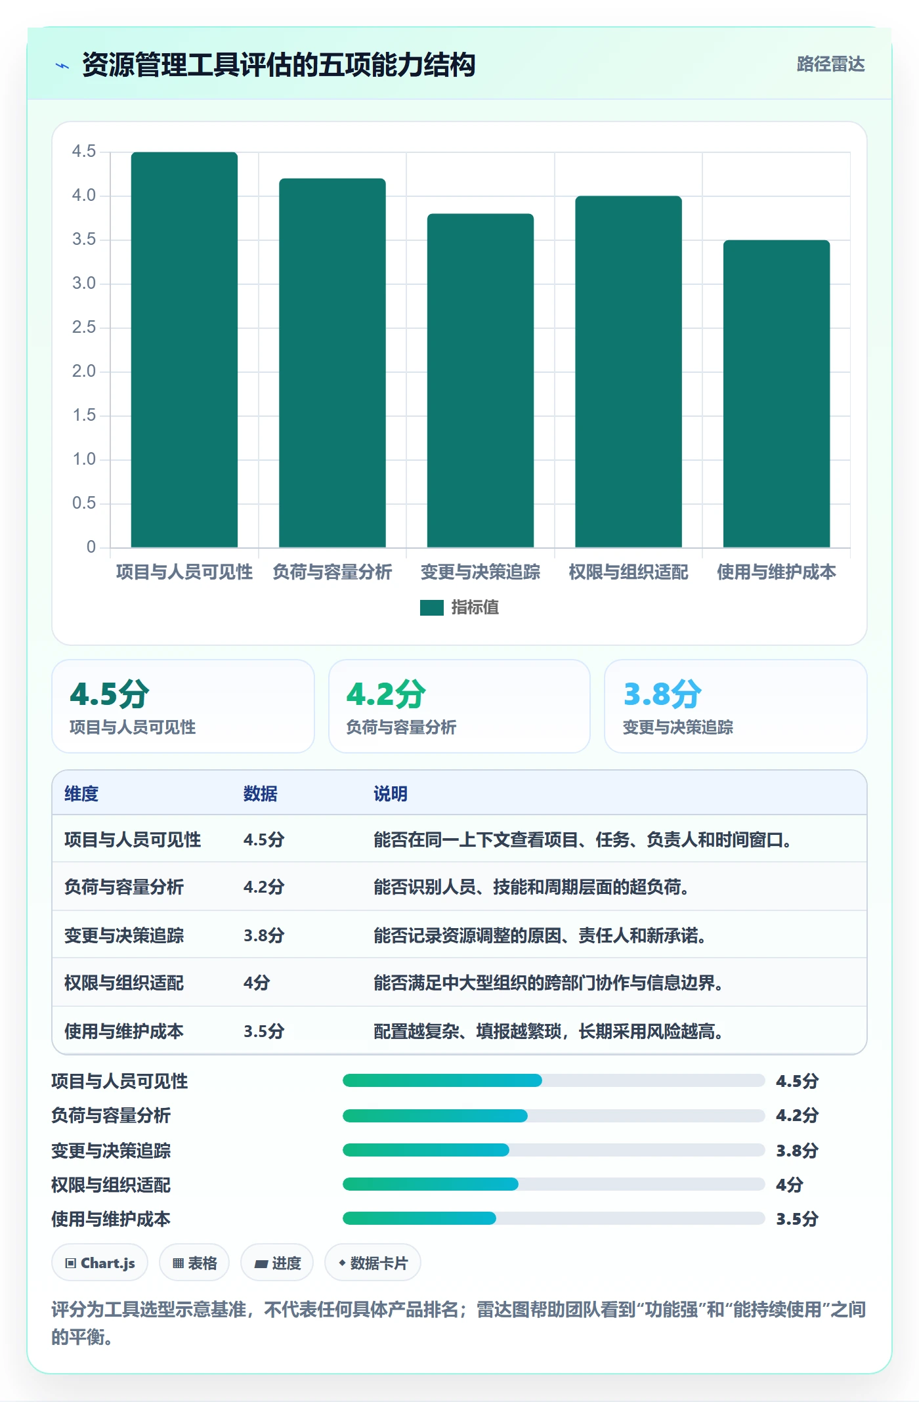Select table row cell 权限与组织适配

pyautogui.click(x=124, y=983)
